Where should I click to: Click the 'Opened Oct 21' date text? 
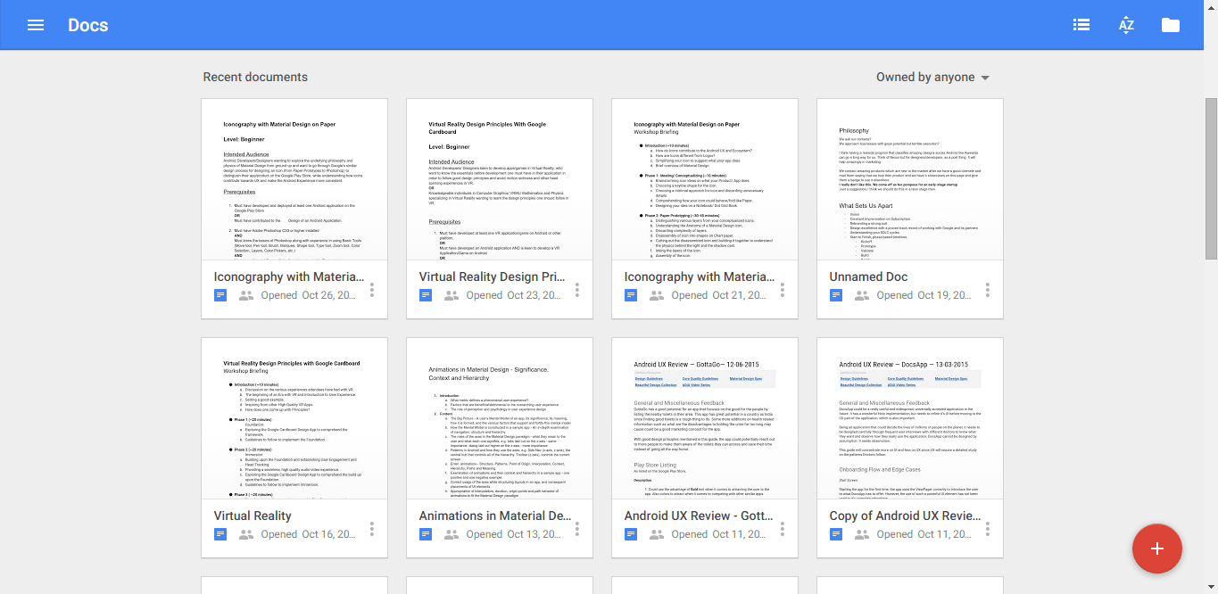point(718,295)
